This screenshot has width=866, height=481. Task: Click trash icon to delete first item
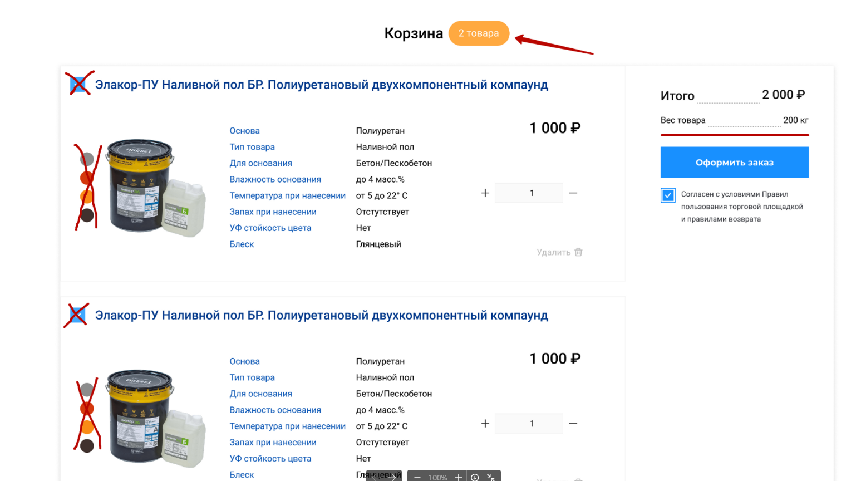click(578, 252)
